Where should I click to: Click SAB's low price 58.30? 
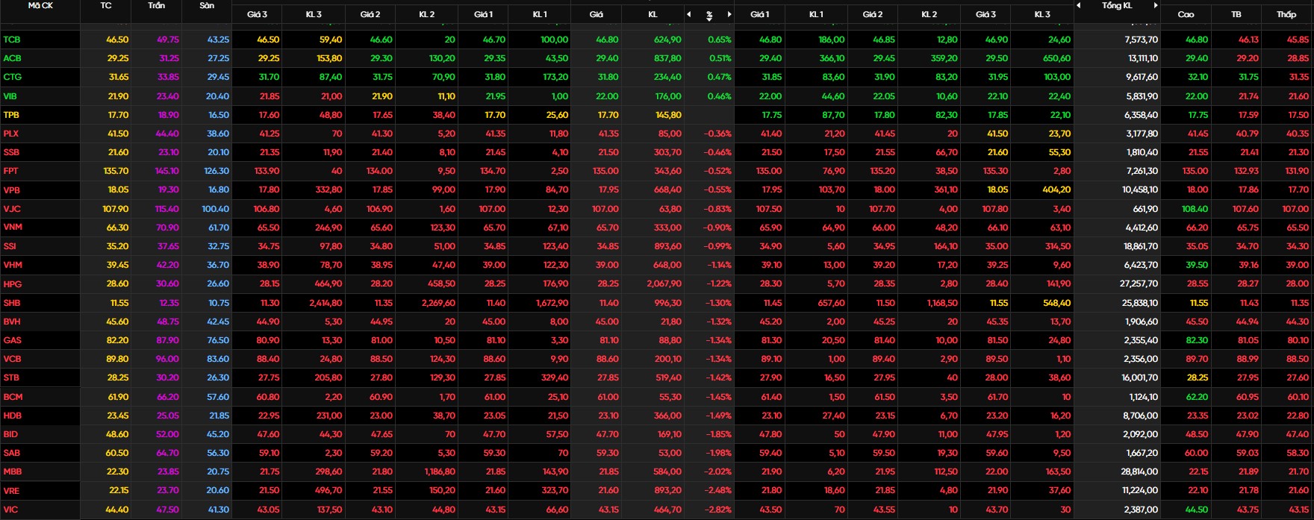click(x=1298, y=453)
